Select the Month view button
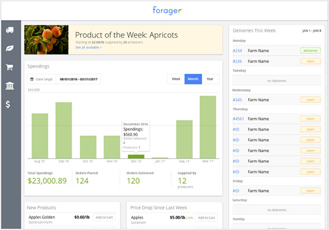The width and height of the screenshot is (329, 230). click(x=193, y=79)
